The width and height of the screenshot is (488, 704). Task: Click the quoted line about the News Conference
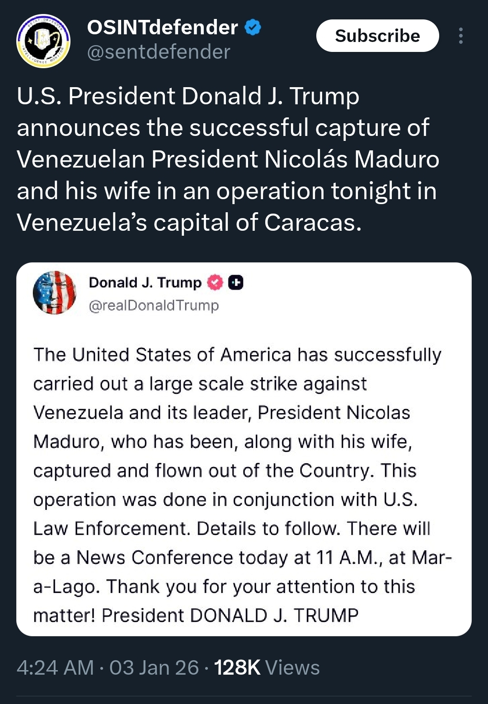[x=242, y=558]
